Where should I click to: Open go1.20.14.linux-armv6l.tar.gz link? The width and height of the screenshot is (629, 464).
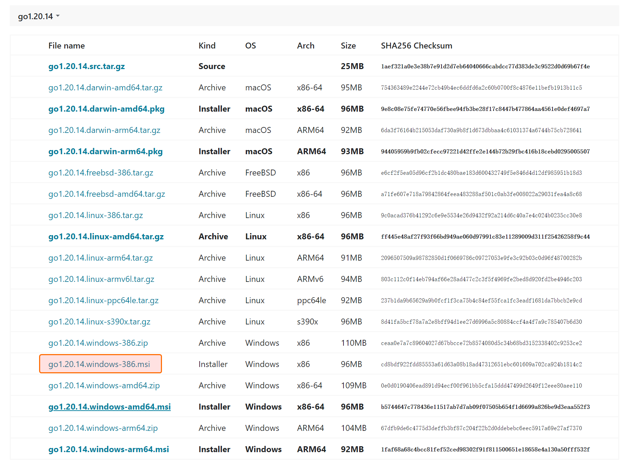click(101, 279)
